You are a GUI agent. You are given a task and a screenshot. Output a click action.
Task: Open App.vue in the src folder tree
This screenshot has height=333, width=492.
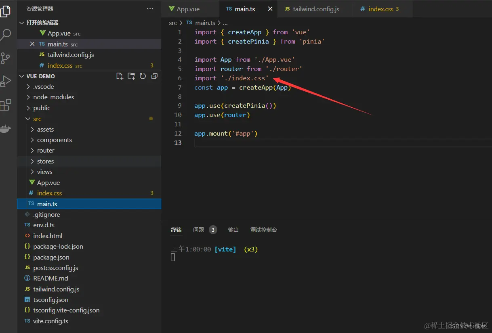point(89,182)
